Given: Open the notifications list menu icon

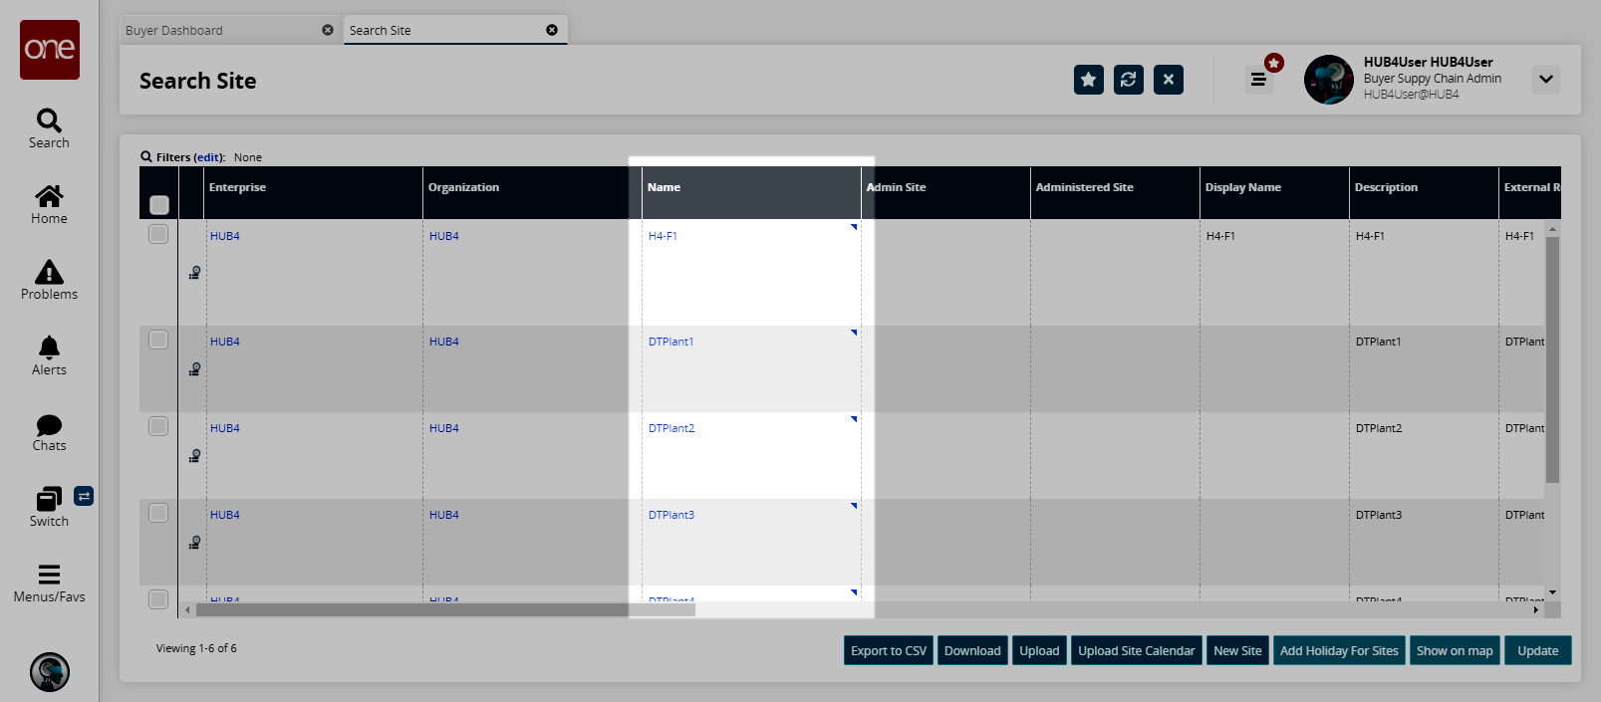Looking at the screenshot, I should click(1259, 80).
